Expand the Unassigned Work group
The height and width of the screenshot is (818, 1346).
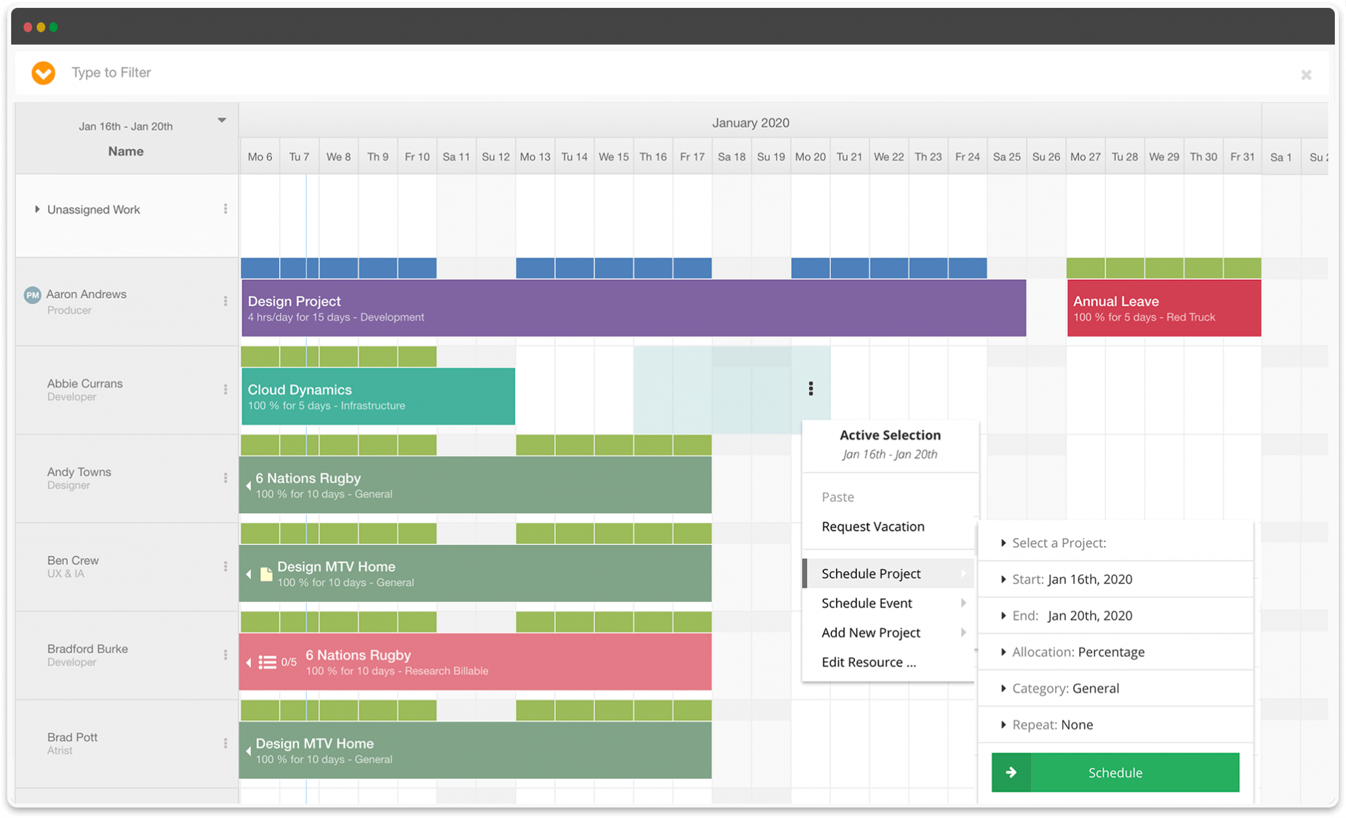[37, 209]
